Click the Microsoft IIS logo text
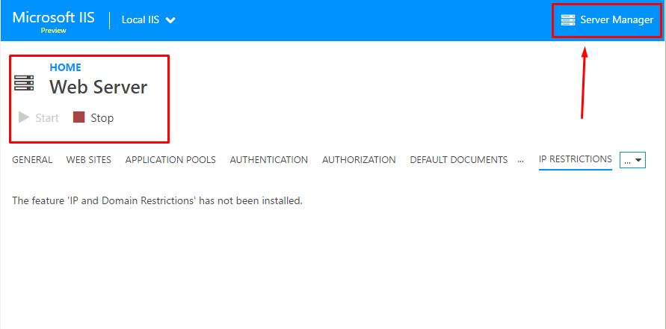Image resolution: width=666 pixels, height=329 pixels. 54,18
